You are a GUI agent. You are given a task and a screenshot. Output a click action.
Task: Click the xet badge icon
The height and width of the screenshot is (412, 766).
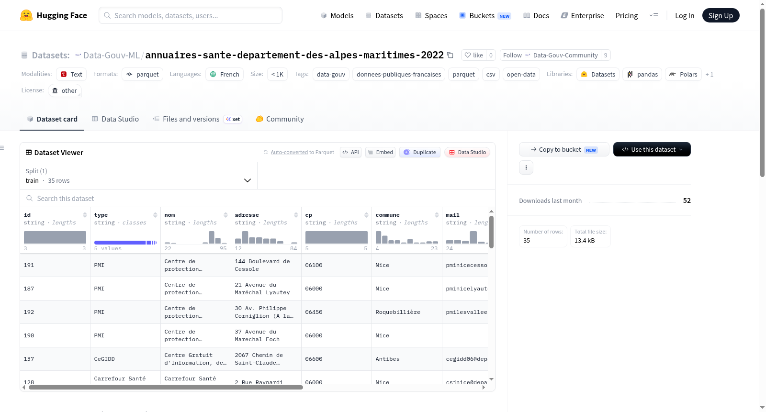[233, 119]
